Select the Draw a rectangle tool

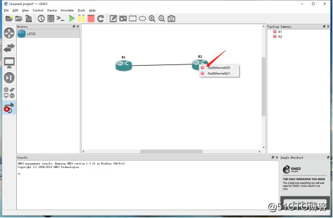click(x=132, y=19)
